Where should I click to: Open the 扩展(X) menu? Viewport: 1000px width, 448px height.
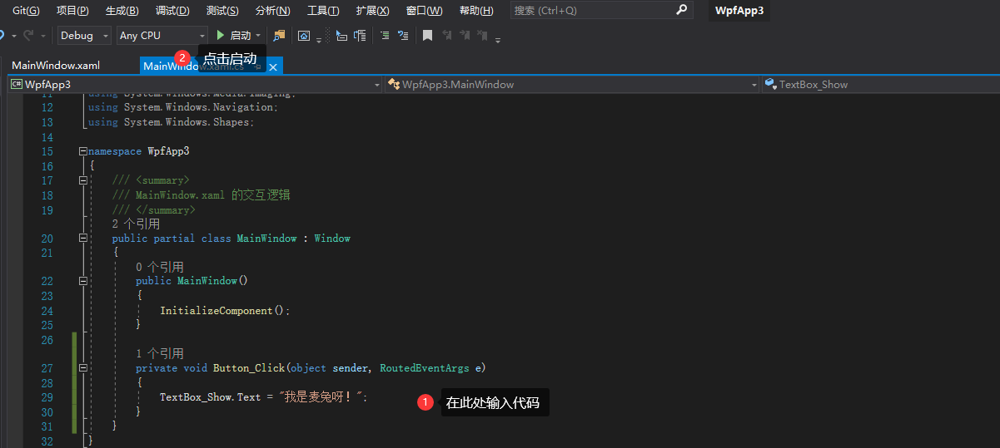372,11
